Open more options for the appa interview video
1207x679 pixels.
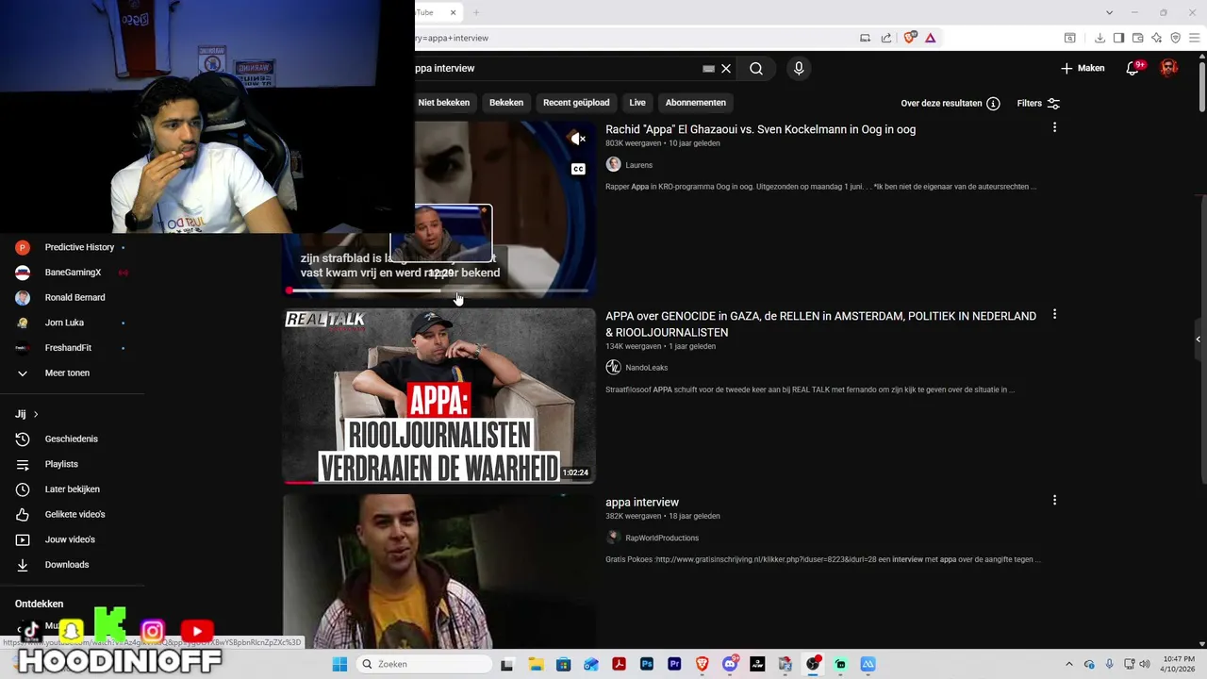[1054, 500]
